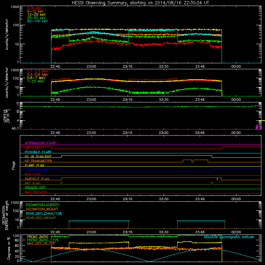The height and width of the screenshot is (265, 265).
Task: Select the 6-12 keV legend entry
Action: 35,11
